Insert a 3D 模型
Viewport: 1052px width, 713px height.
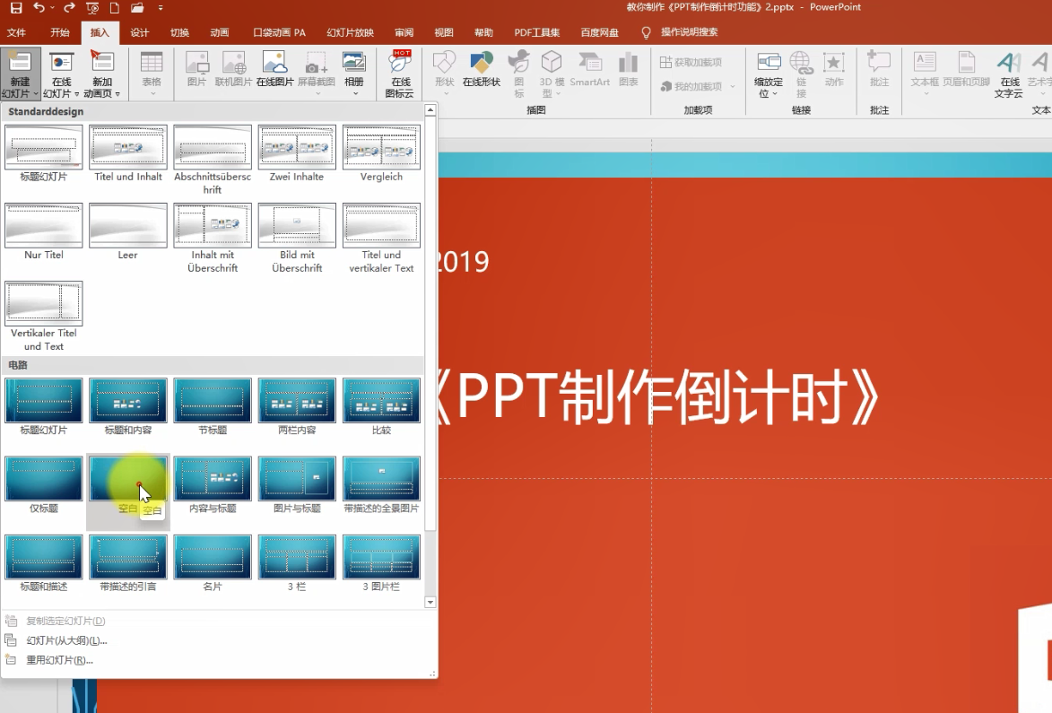coord(552,74)
